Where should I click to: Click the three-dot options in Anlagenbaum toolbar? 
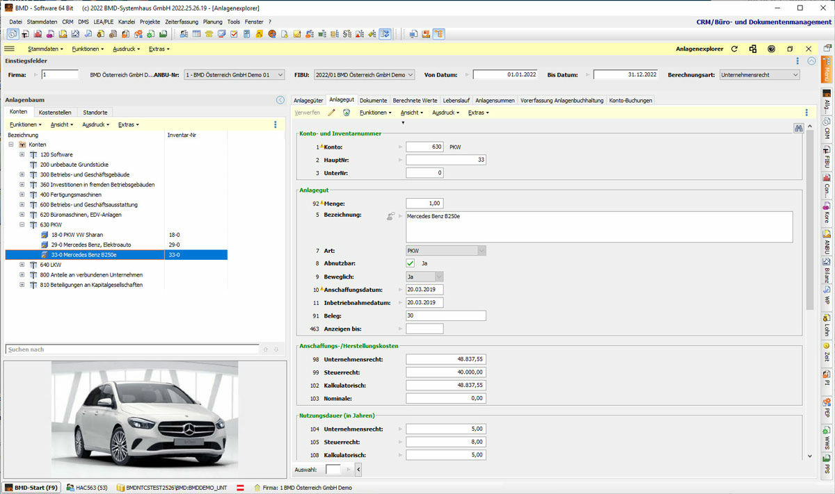click(x=276, y=124)
